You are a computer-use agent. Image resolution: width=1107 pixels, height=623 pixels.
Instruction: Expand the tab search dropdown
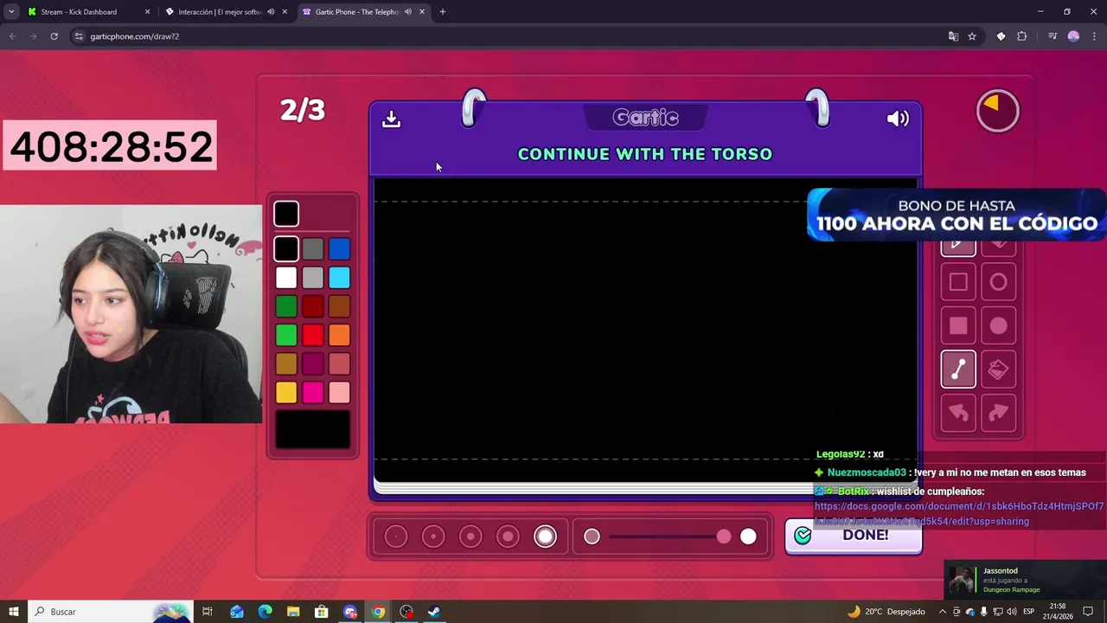click(11, 12)
